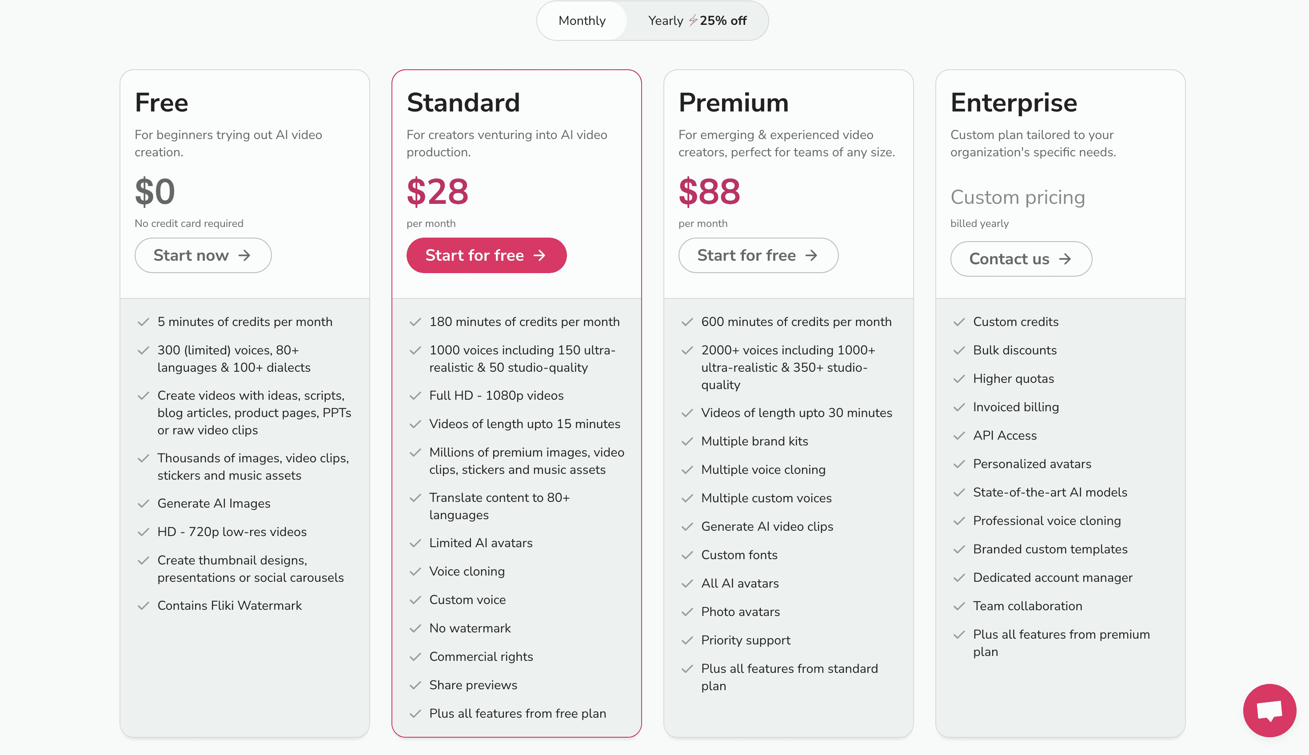Image resolution: width=1309 pixels, height=755 pixels.
Task: Click the lightning bolt discount icon
Action: 693,21
